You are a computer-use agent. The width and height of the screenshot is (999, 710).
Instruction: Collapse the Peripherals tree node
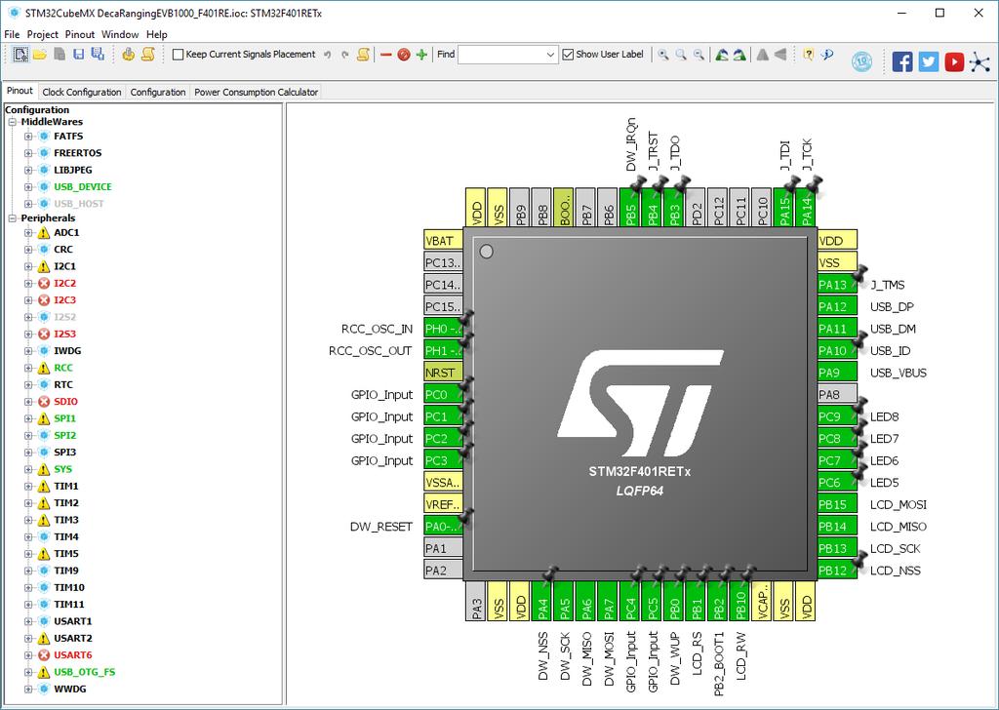[12, 218]
